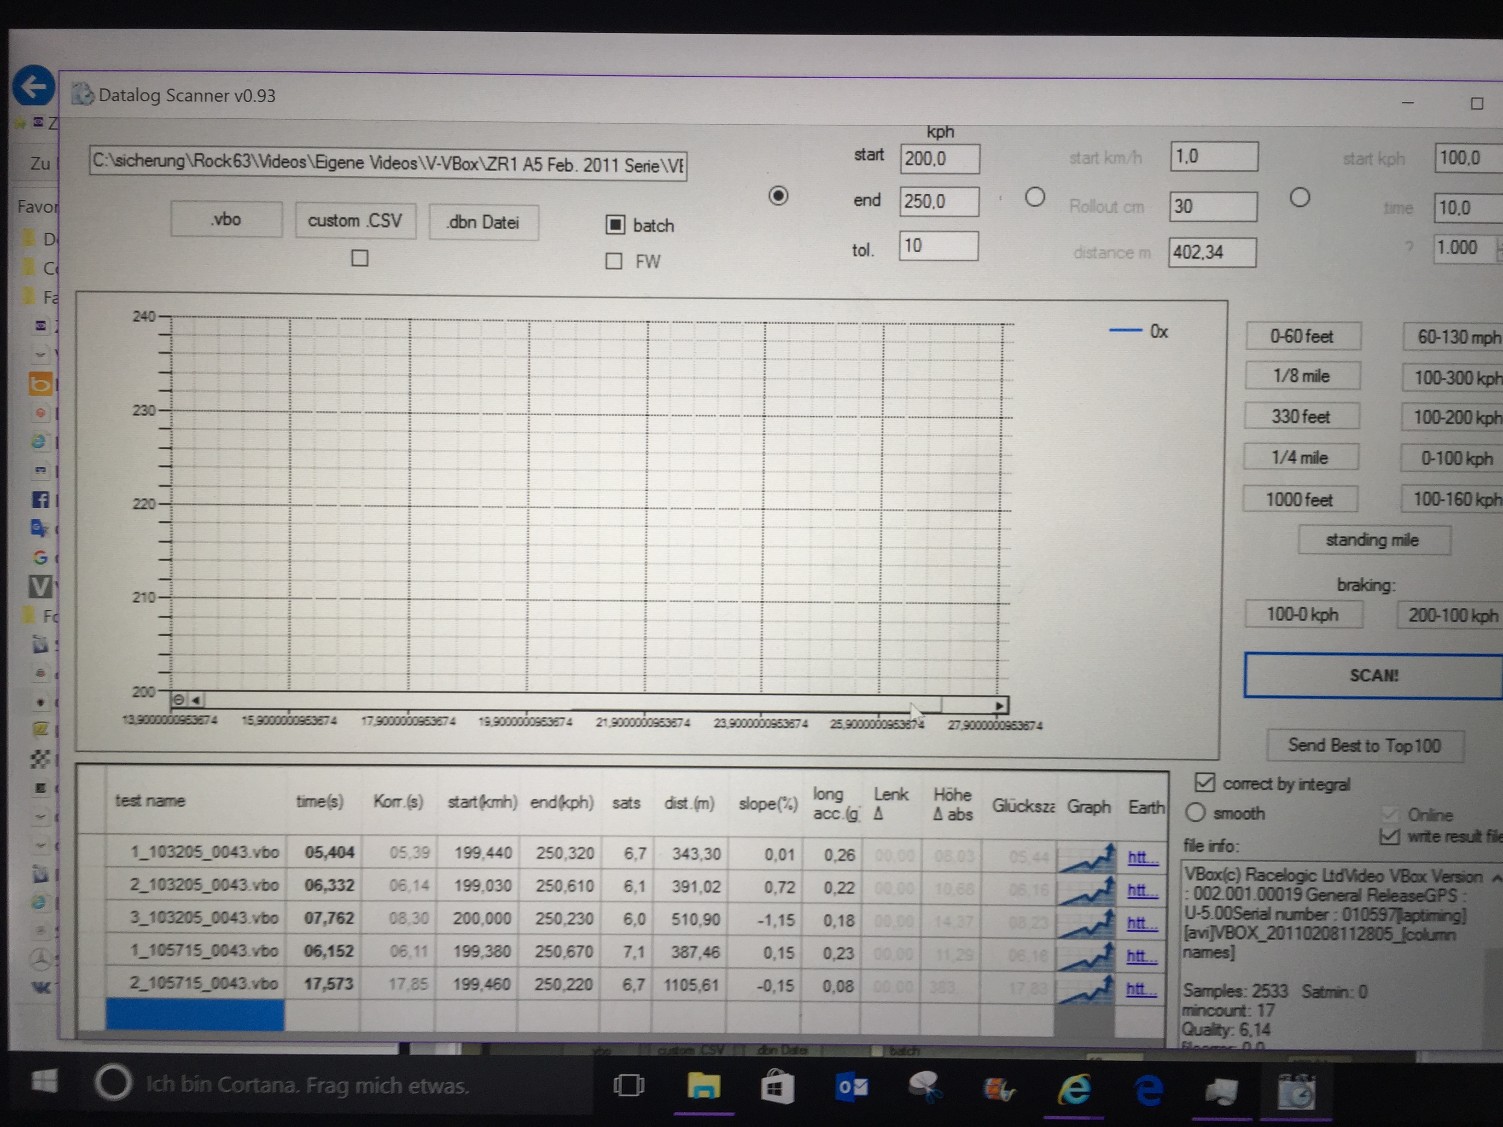Click the graph thumbnail for 2_105715_0043.vbo row
Image resolution: width=1503 pixels, height=1127 pixels.
click(x=1086, y=989)
